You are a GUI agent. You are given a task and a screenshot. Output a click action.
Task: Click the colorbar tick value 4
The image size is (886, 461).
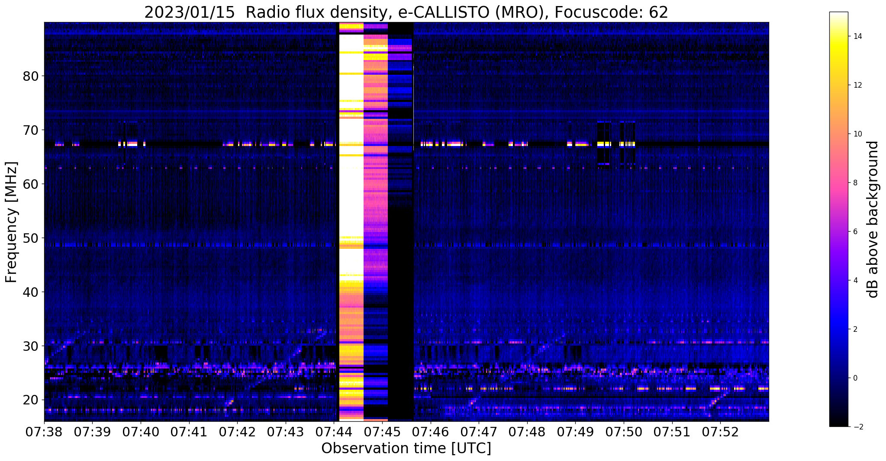(855, 280)
